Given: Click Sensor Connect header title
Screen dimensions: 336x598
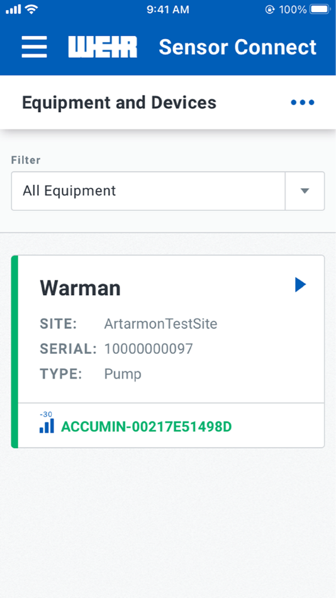Looking at the screenshot, I should pos(238,47).
